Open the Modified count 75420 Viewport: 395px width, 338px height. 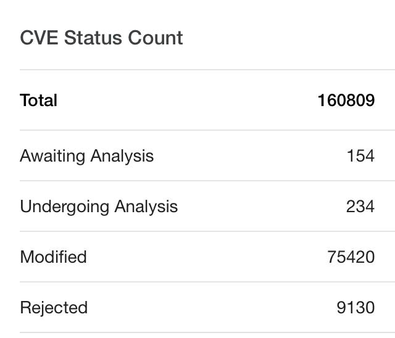(x=351, y=257)
